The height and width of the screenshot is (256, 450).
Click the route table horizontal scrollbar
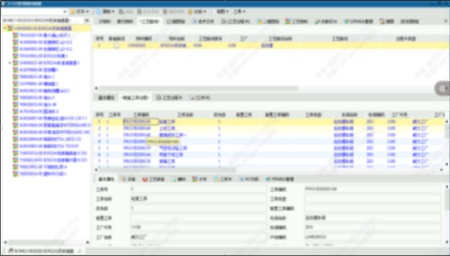pyautogui.click(x=198, y=88)
